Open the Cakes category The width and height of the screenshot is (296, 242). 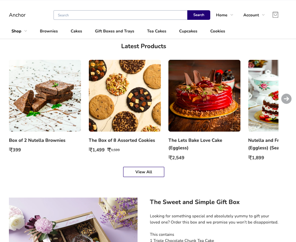point(76,31)
